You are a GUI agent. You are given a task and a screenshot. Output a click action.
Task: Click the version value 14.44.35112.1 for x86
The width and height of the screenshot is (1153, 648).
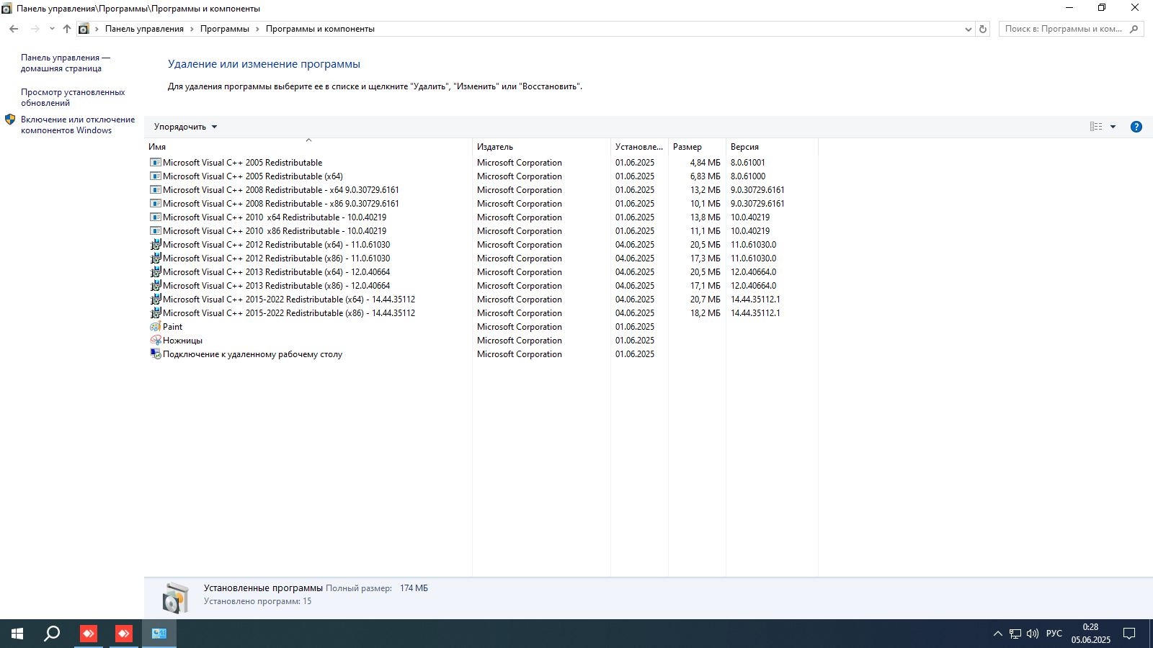coord(755,313)
